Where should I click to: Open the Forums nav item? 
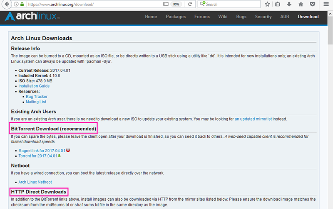click(202, 17)
